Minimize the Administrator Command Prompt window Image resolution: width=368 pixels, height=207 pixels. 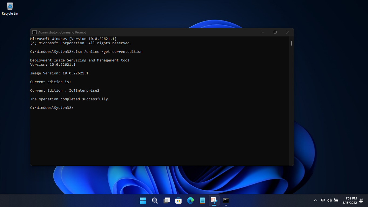click(x=263, y=32)
